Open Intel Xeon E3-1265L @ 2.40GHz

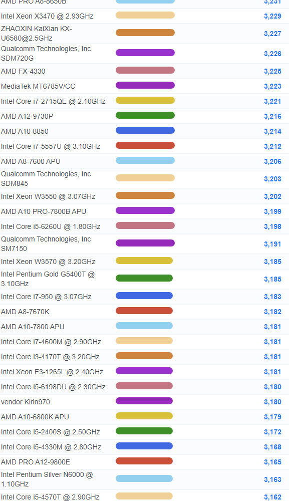pos(52,372)
